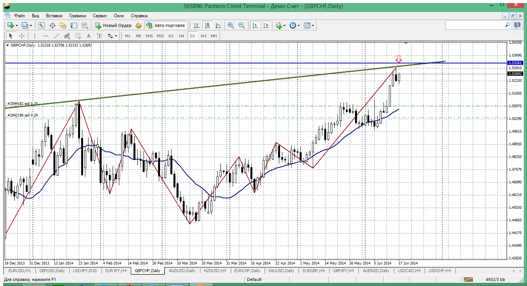Select the Crosshair cursor tool
Image resolution: width=527 pixels, height=286 pixels.
(22, 36)
